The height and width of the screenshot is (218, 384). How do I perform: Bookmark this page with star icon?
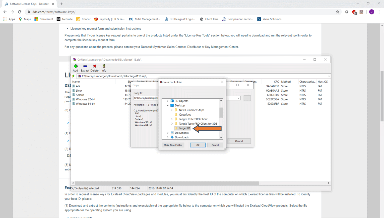tap(338, 12)
